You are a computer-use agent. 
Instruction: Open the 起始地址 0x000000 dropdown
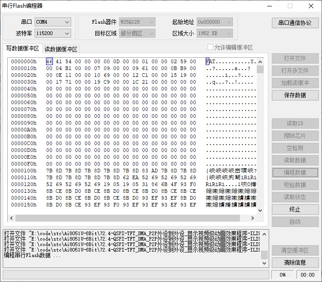point(215,22)
